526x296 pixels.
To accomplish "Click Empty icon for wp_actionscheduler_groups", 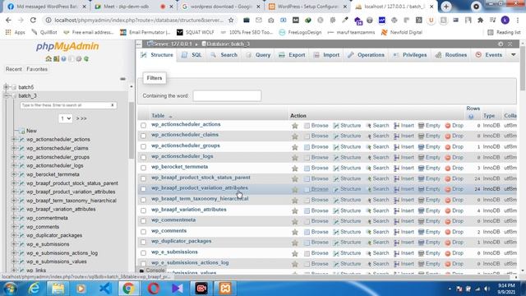I will pos(421,146).
